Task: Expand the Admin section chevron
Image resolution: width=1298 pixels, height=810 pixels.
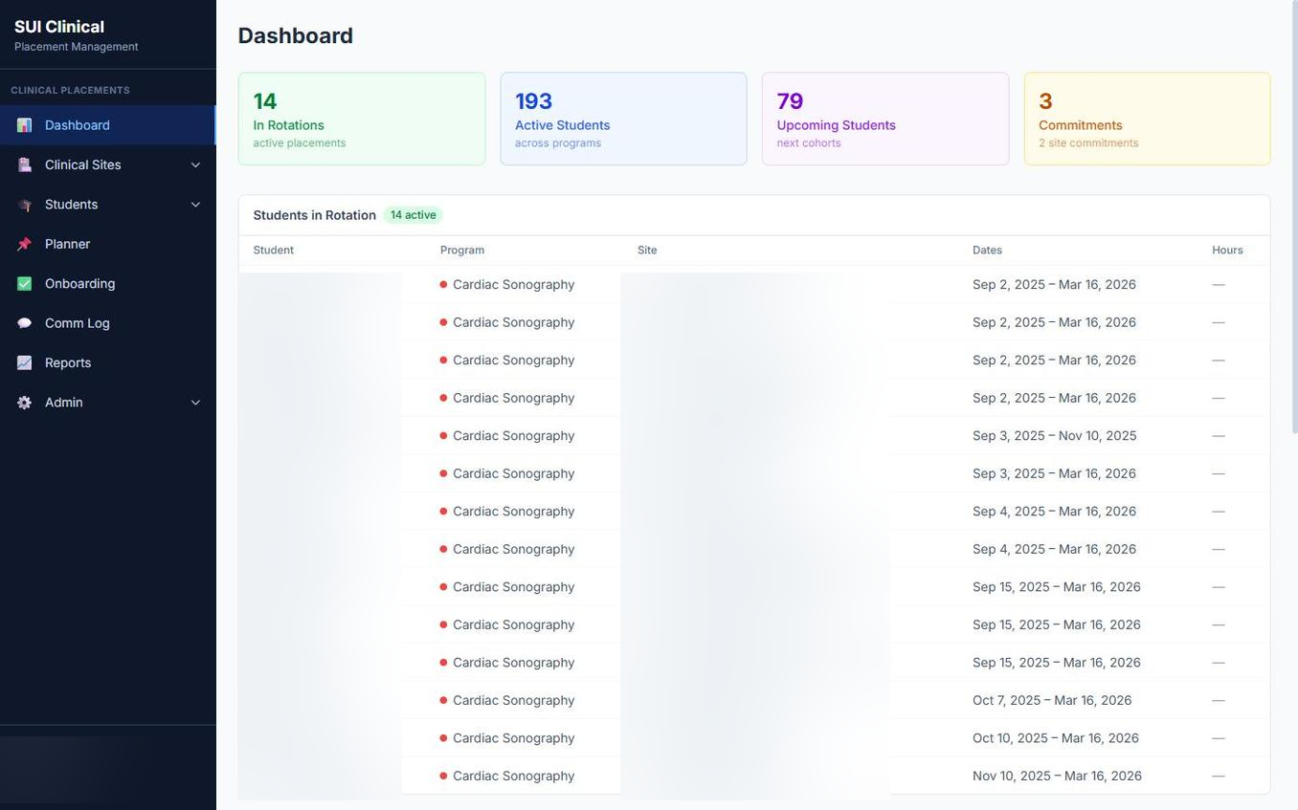Action: [x=194, y=403]
